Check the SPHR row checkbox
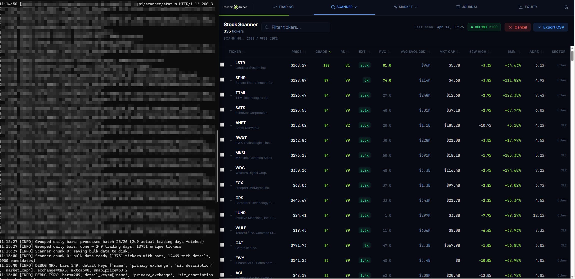Screen dimensions: 575x279 pyautogui.click(x=222, y=80)
